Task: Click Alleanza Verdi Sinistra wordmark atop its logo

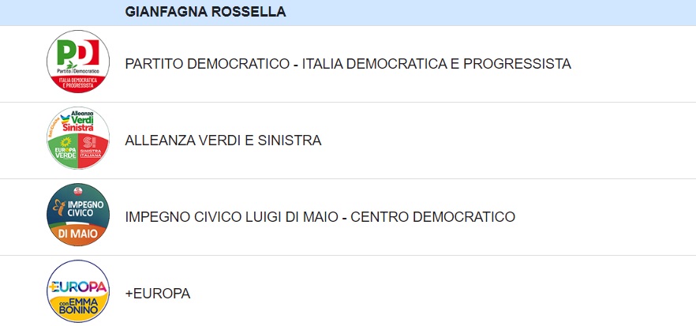Action: tap(78, 122)
